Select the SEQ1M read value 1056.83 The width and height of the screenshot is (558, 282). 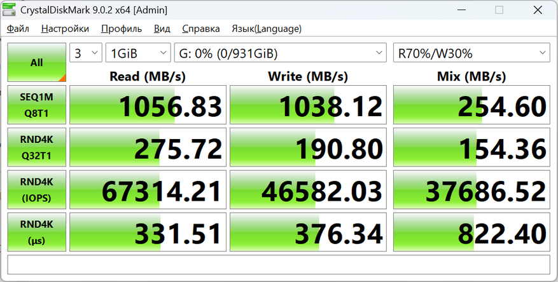(x=148, y=105)
